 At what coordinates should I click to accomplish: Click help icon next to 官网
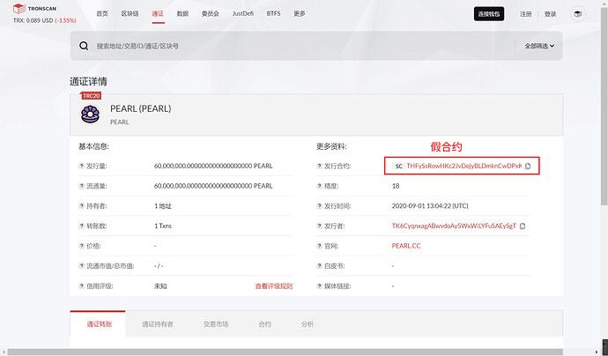(320, 246)
